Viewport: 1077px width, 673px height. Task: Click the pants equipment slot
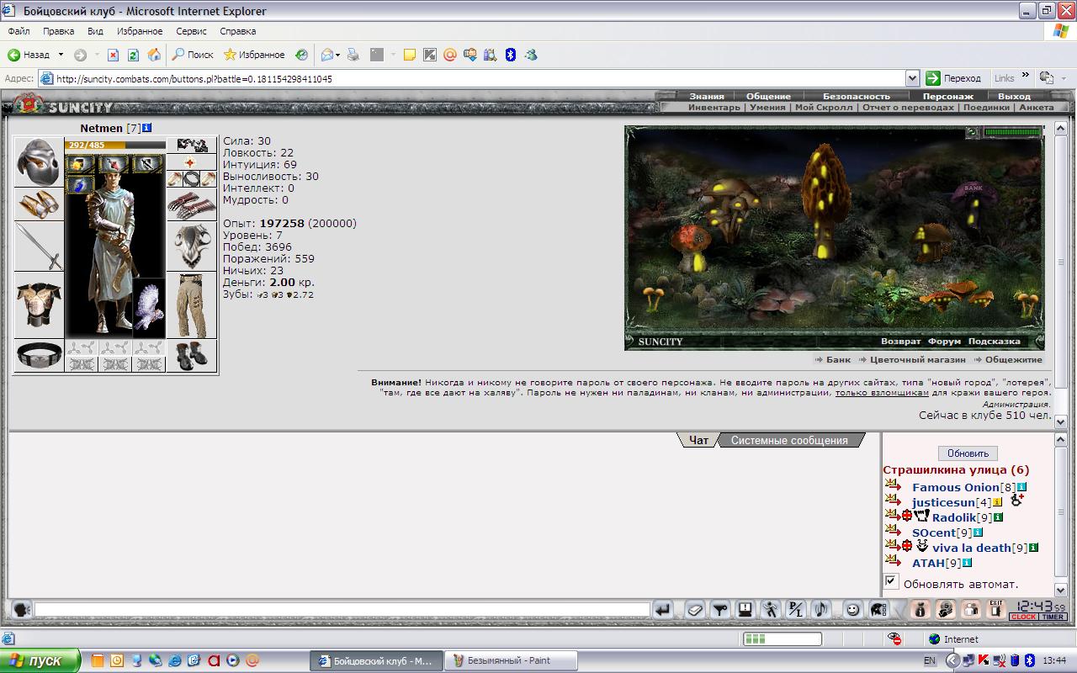click(192, 305)
